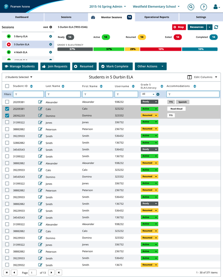
Task: Open the Settings tab
Action: click(201, 17)
